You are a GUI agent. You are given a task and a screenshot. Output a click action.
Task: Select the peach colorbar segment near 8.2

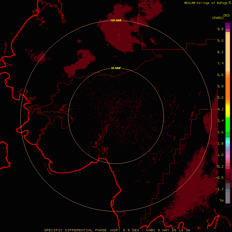tap(228, 53)
